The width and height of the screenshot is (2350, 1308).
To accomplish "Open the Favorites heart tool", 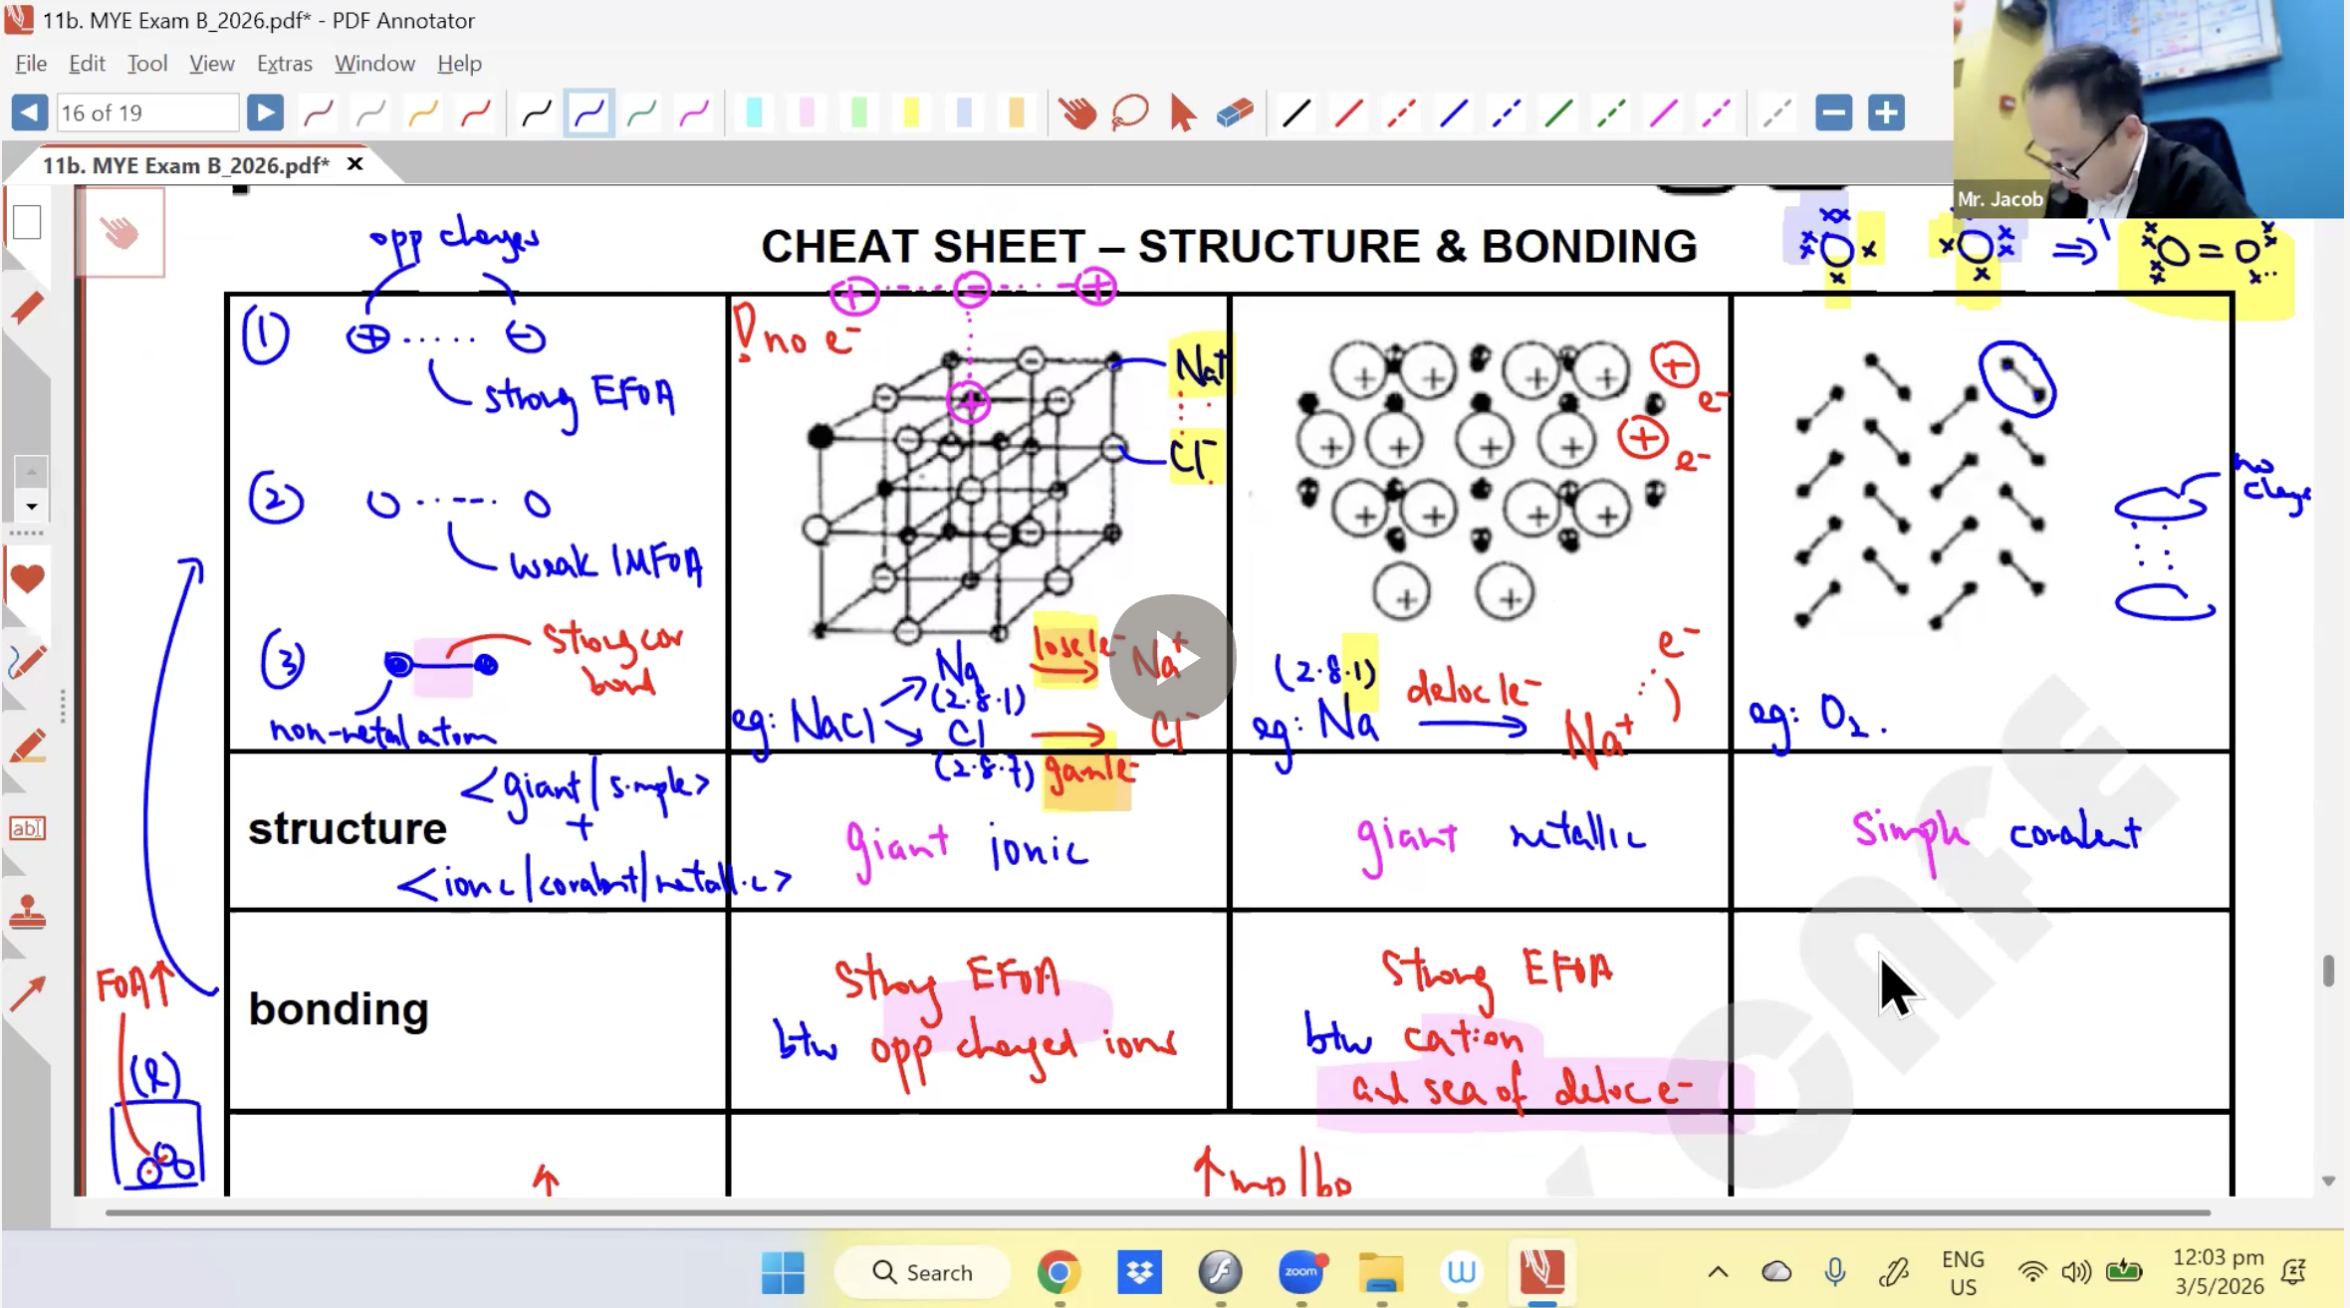I will pyautogui.click(x=27, y=578).
